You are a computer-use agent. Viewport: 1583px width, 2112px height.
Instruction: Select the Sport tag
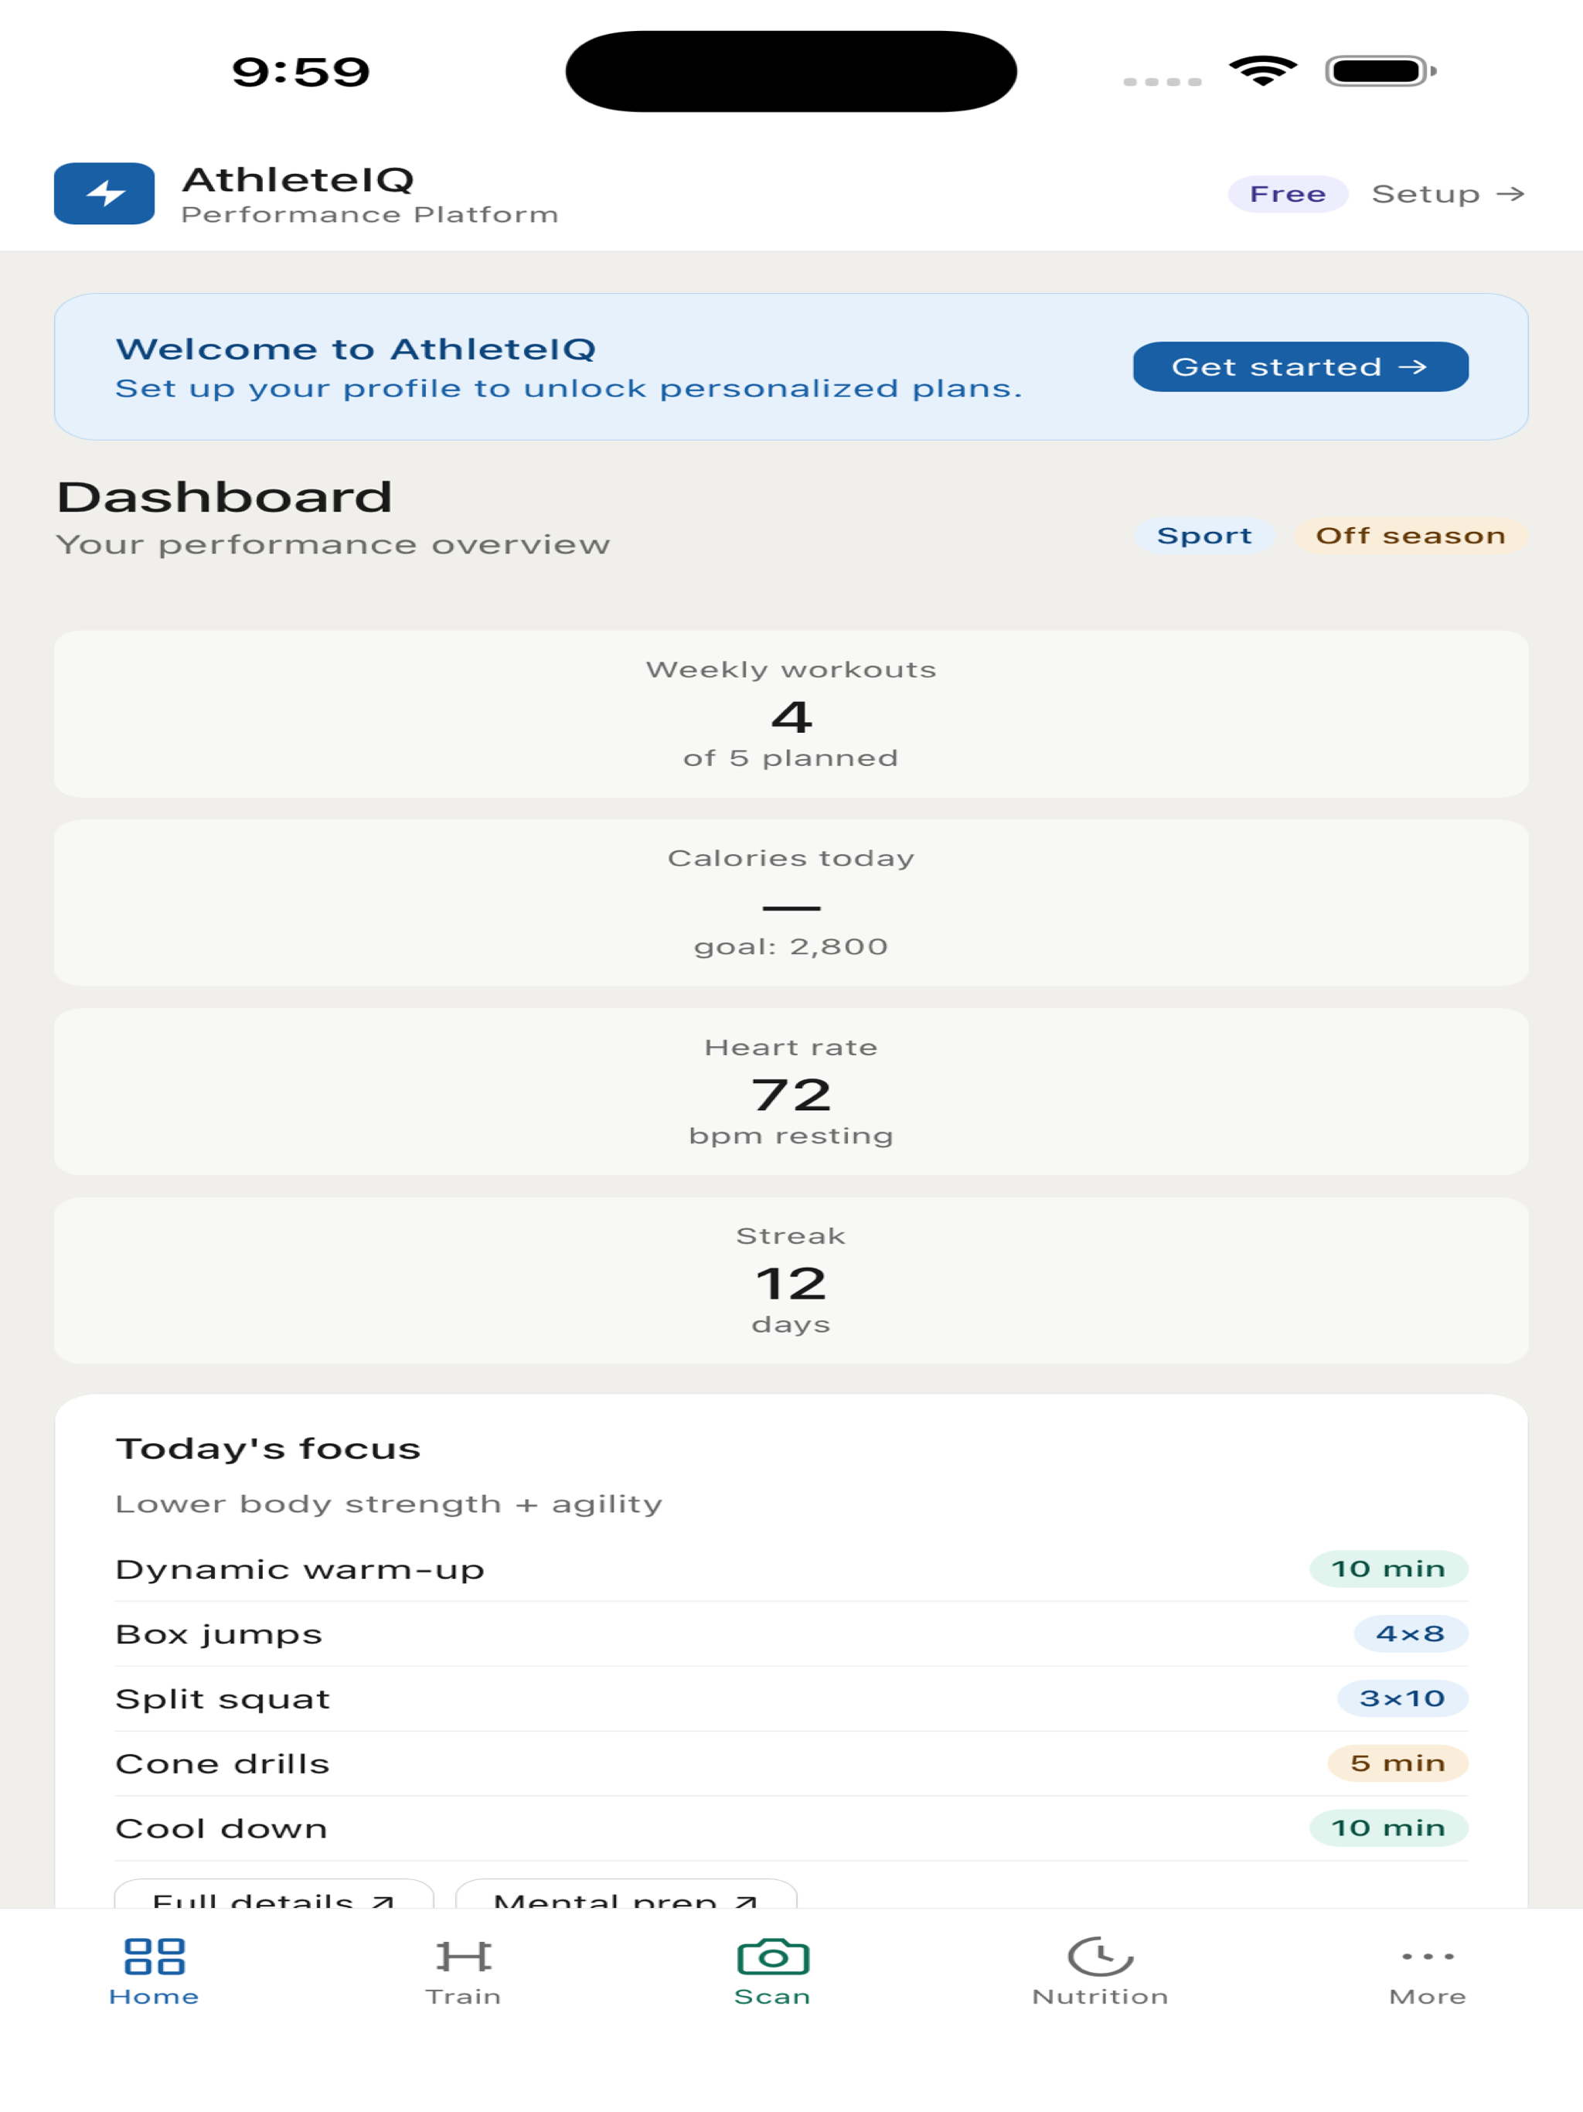click(x=1204, y=536)
